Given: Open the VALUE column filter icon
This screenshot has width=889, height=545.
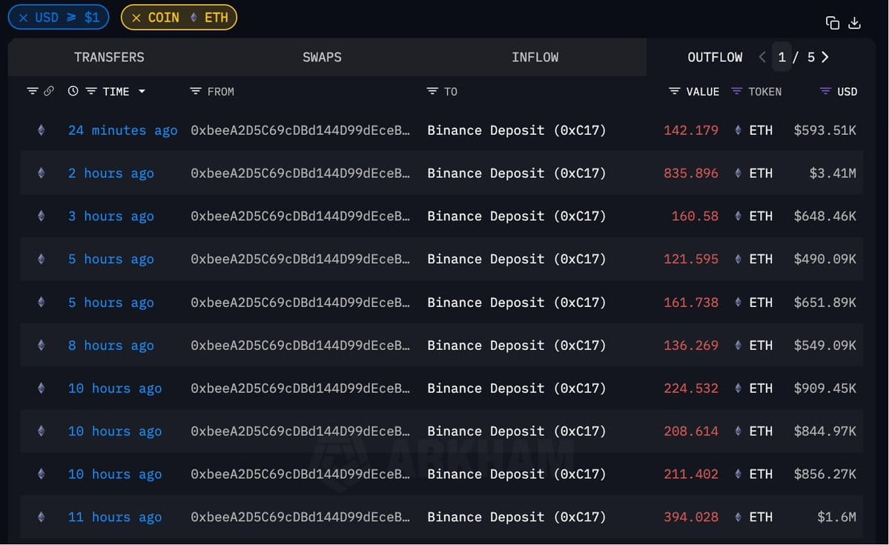Looking at the screenshot, I should tap(674, 90).
